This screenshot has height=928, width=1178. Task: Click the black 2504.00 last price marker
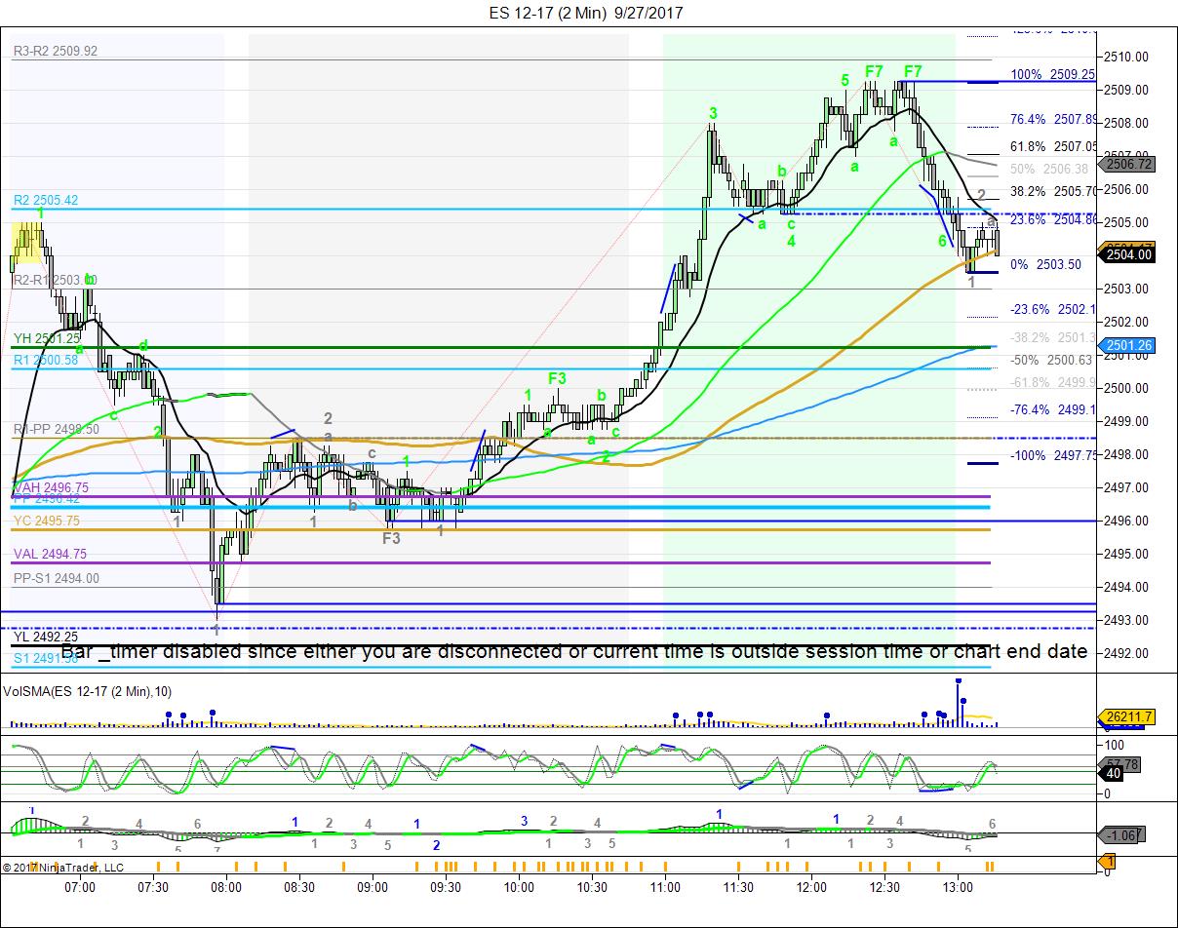1126,255
